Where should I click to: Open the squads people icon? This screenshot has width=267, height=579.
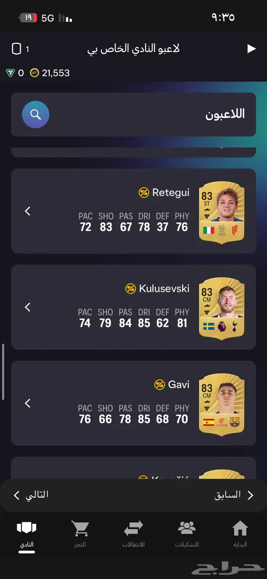pos(187,529)
